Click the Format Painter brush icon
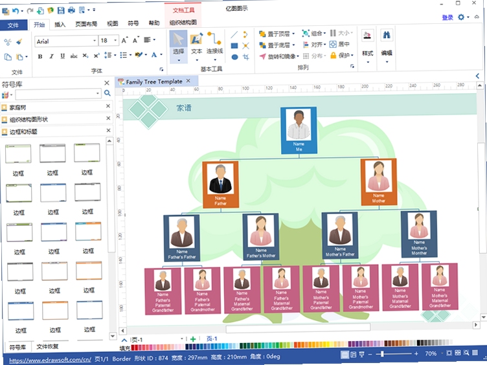The width and height of the screenshot is (487, 365). 19,41
